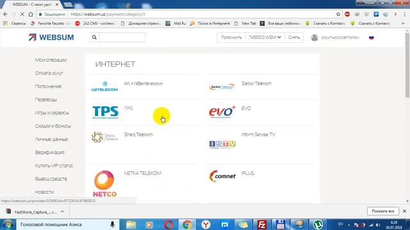Click the search magnifier icon
The height and width of the screenshot is (230, 410).
pos(94,37)
